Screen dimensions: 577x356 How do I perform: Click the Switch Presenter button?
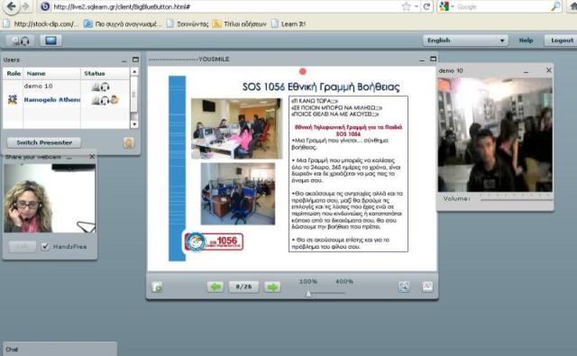44,142
